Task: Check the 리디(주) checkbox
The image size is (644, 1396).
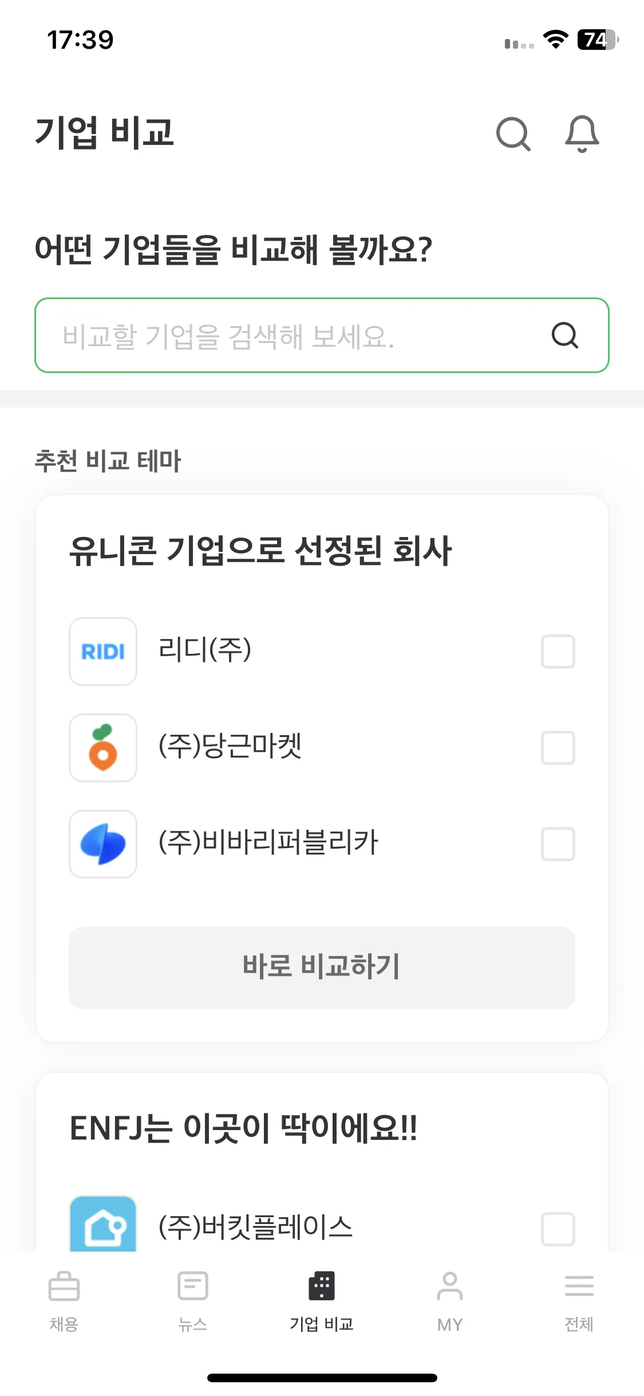Action: [558, 652]
